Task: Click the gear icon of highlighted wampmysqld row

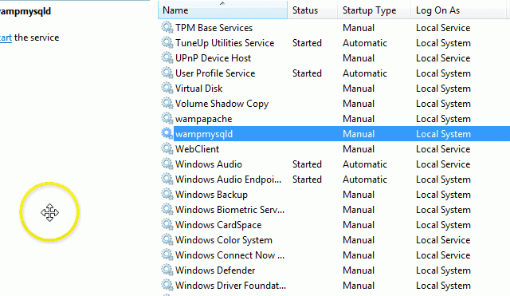Action: [x=167, y=133]
